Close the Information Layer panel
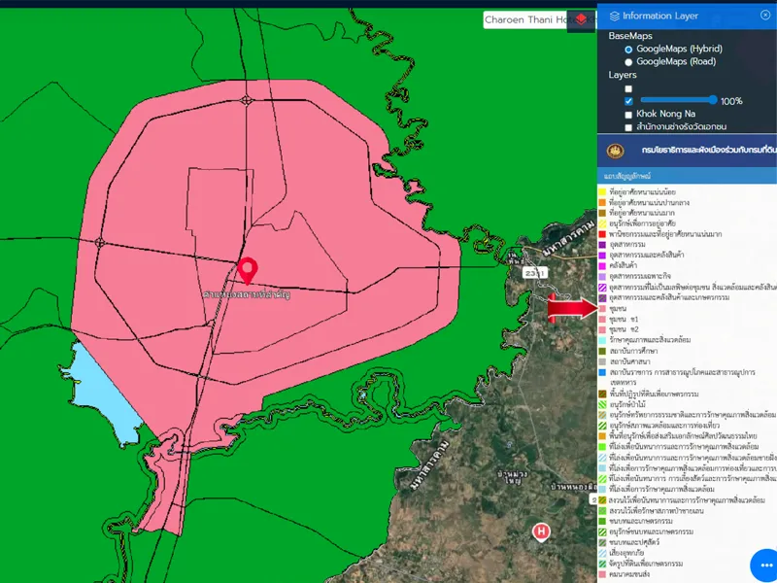This screenshot has width=777, height=583. point(765,15)
